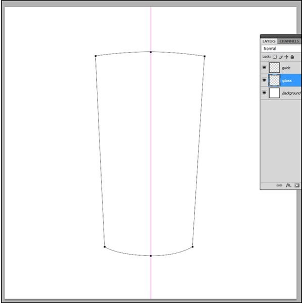Open the Normal blend mode dropdown
This screenshot has height=303, width=303.
coord(281,48)
